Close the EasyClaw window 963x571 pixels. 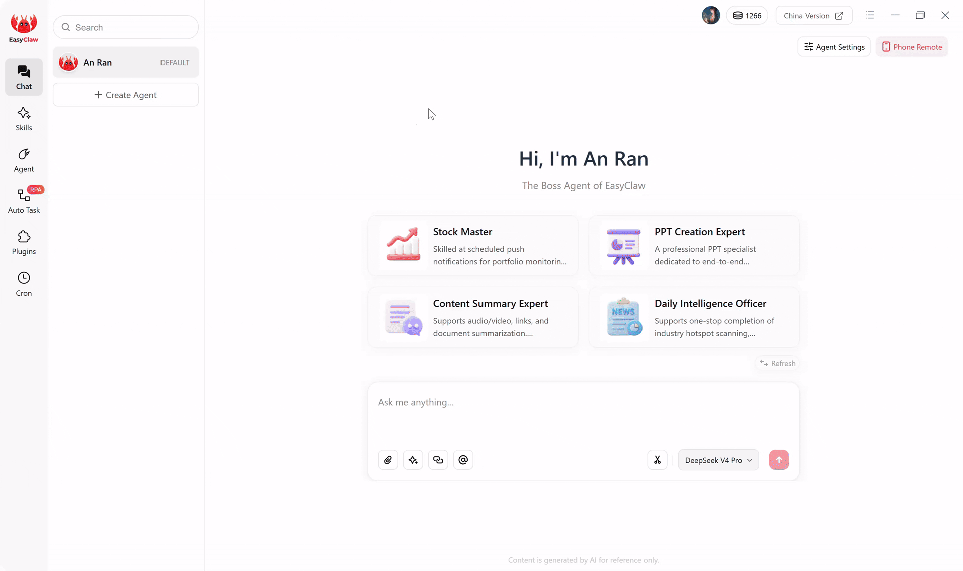click(945, 15)
